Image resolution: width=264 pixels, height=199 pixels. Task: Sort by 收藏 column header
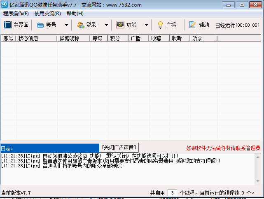[159, 38]
